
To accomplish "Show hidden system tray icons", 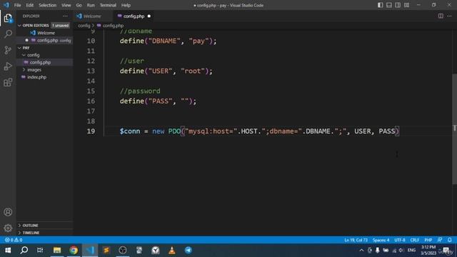I will [x=361, y=251].
